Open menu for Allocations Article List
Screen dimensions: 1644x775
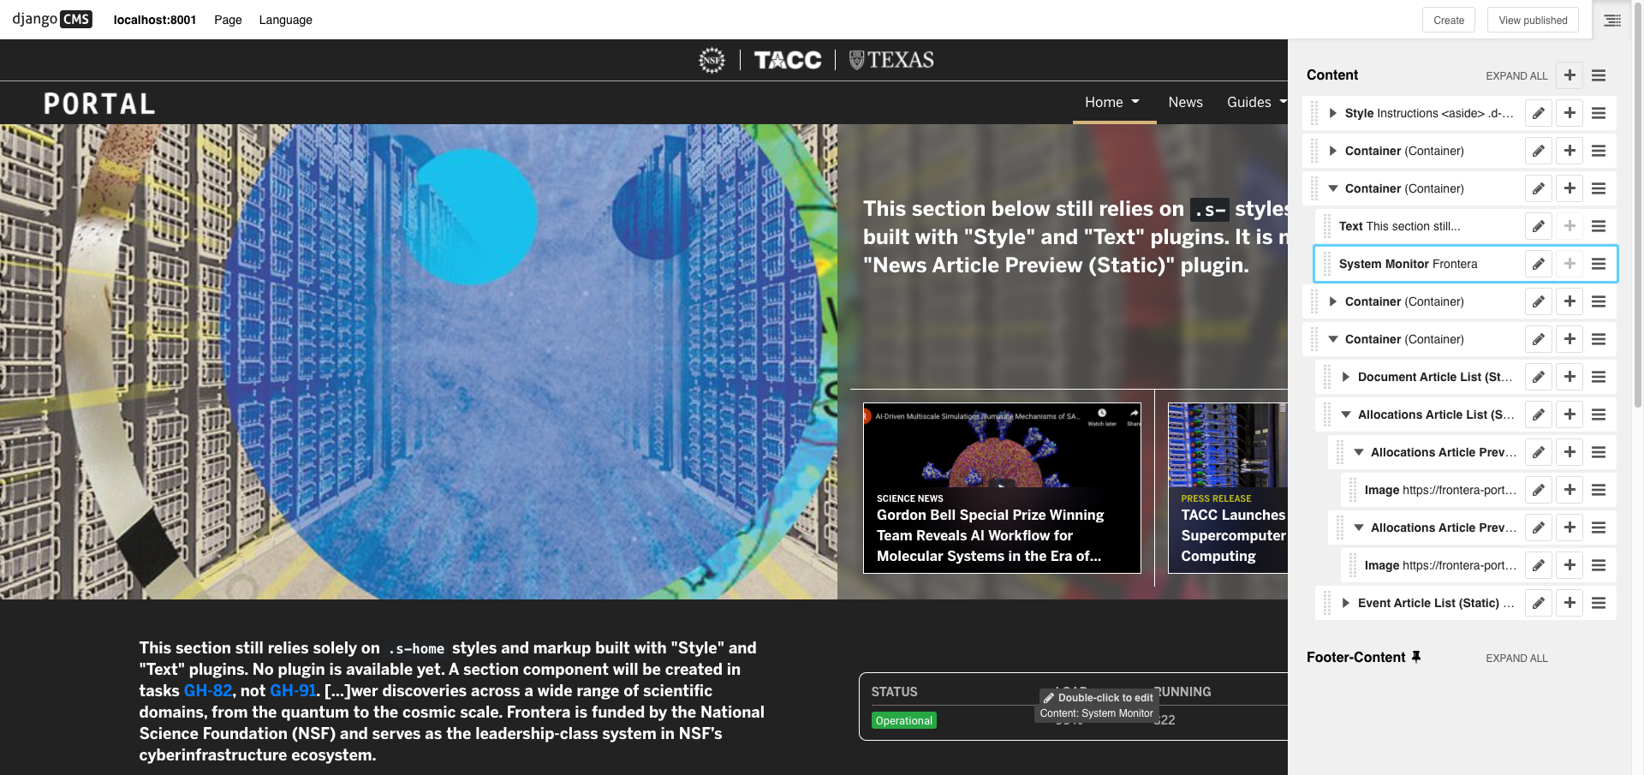[1599, 414]
